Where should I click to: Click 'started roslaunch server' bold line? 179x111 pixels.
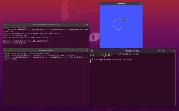point(26,41)
